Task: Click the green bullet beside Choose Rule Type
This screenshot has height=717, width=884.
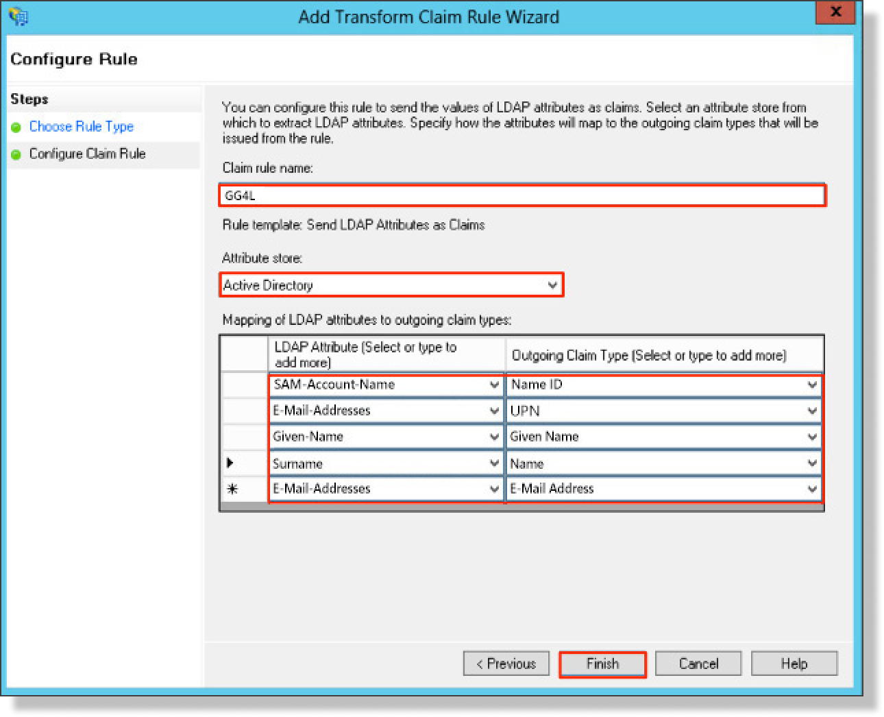Action: 16,127
